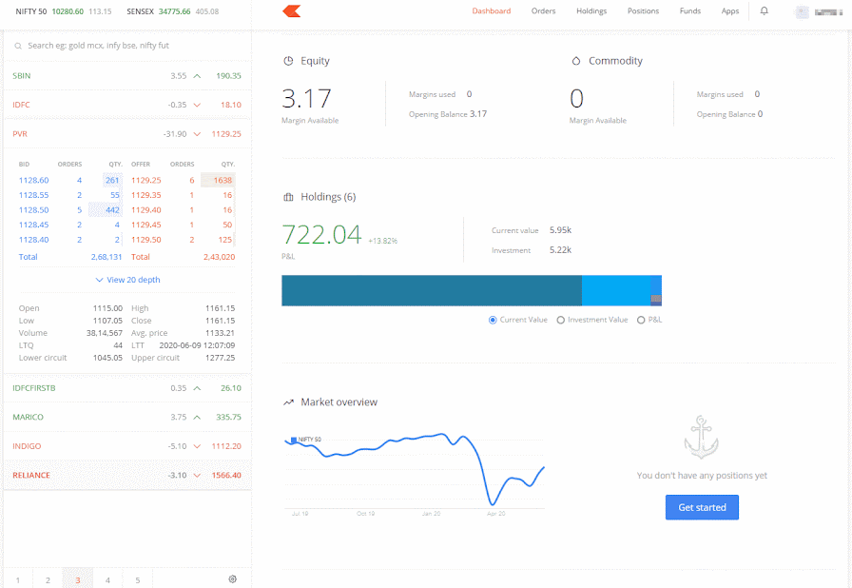This screenshot has width=852, height=588.
Task: Click IDFCFIRSTB up arrow indicator
Action: [197, 388]
